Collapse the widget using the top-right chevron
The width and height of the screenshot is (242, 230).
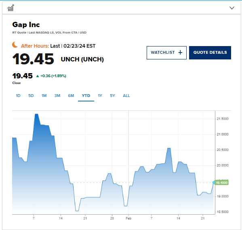coord(232,8)
